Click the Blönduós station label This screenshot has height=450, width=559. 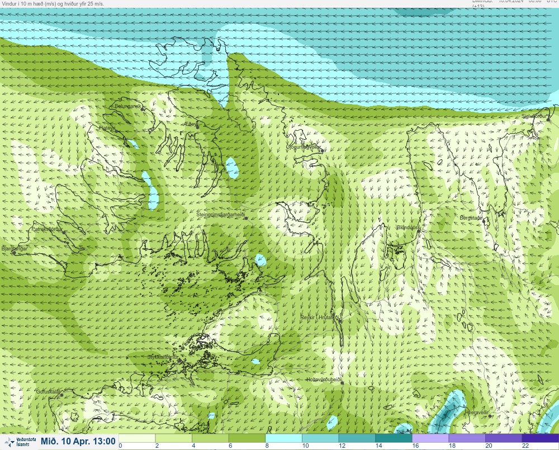click(x=408, y=228)
